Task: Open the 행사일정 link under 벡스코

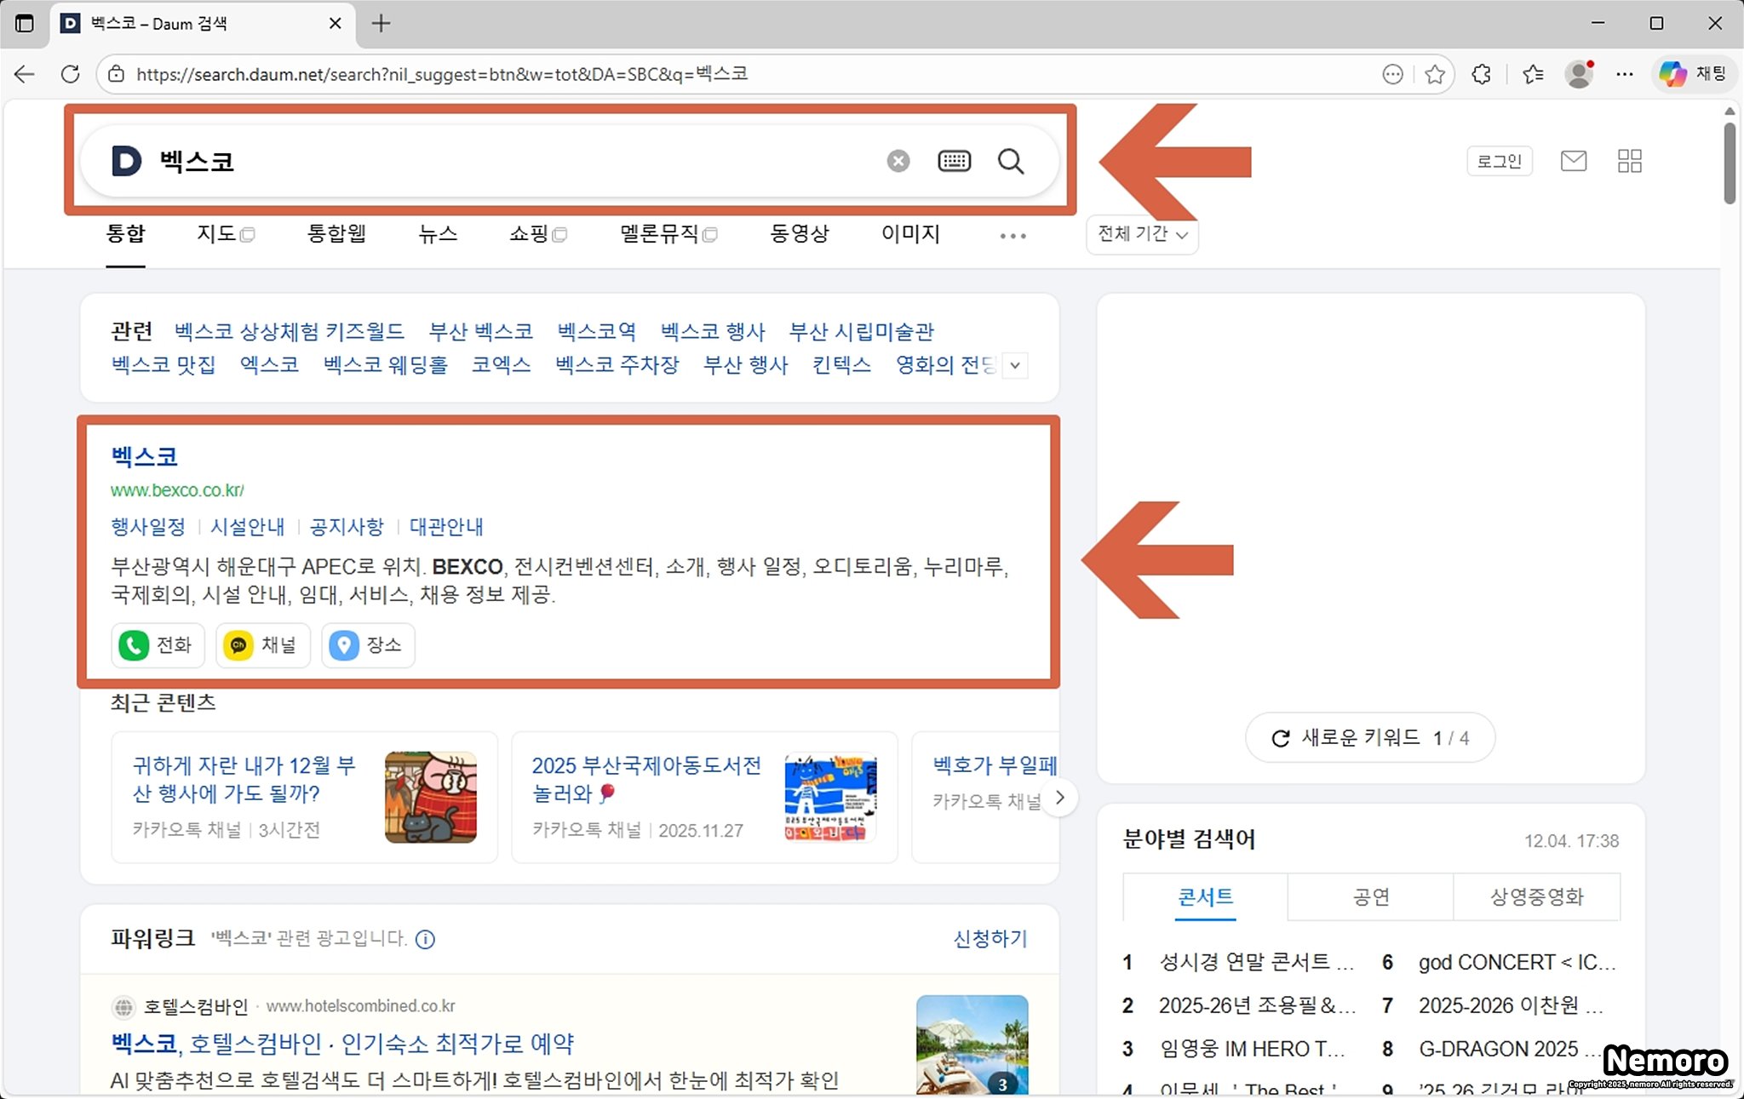Action: tap(148, 527)
